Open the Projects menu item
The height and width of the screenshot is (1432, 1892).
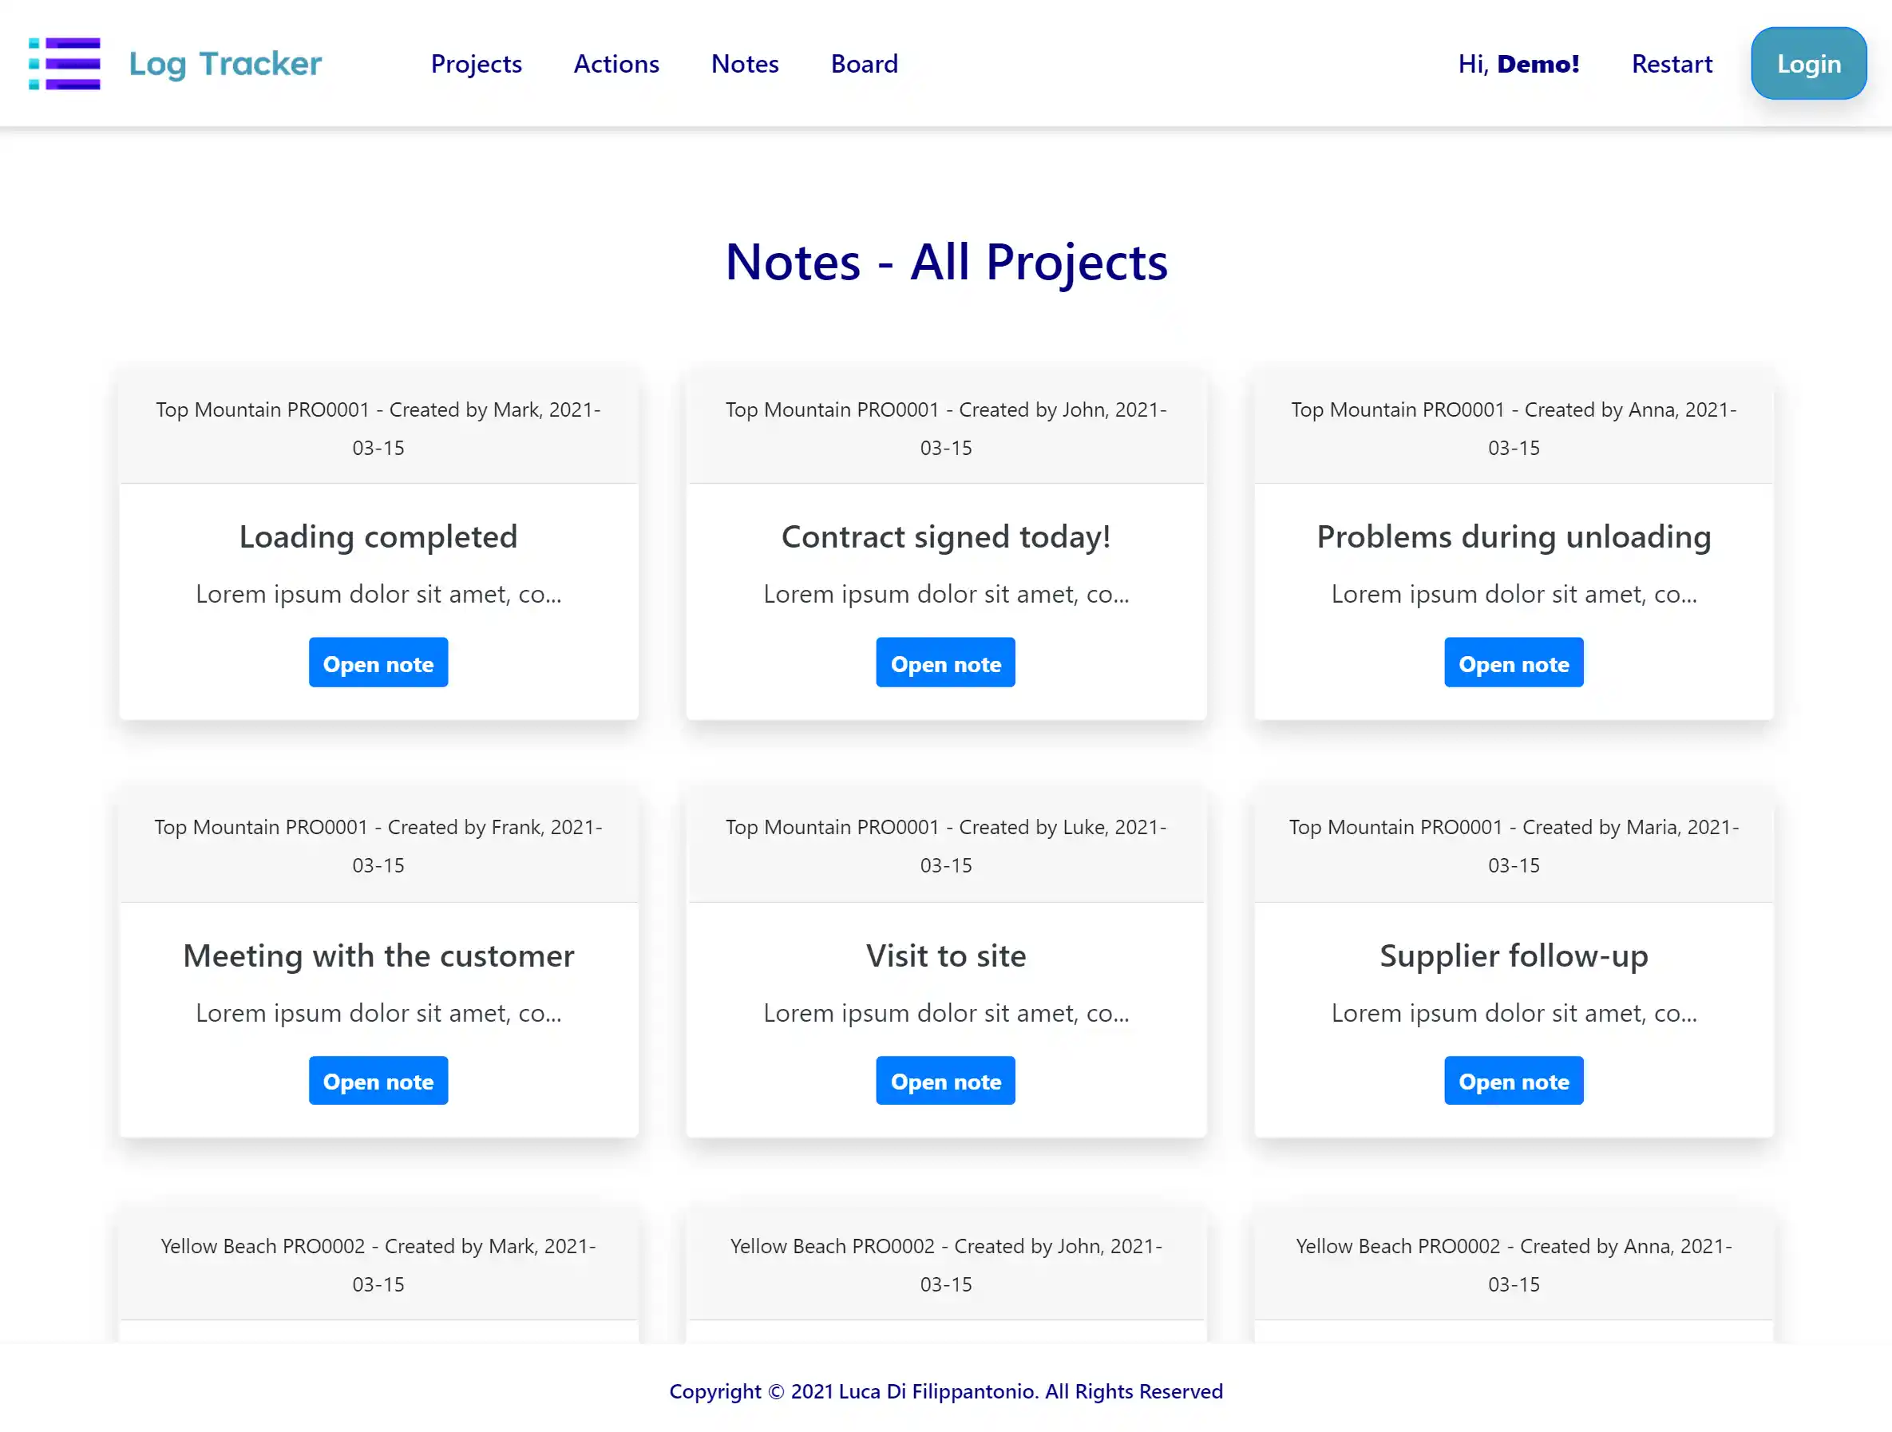coord(476,64)
